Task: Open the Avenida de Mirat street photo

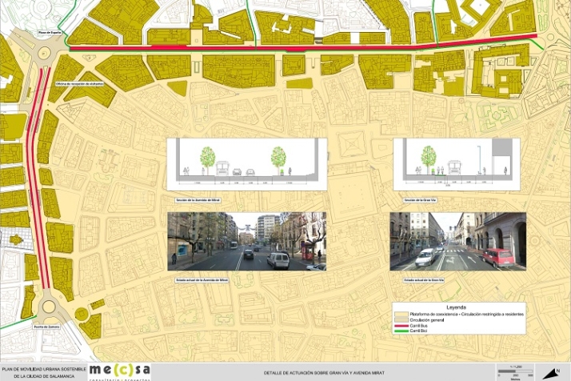Action: [x=246, y=241]
